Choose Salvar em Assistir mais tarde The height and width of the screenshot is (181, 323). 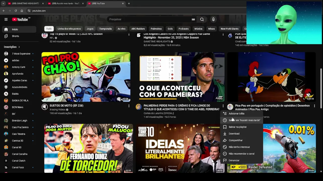tap(241, 120)
